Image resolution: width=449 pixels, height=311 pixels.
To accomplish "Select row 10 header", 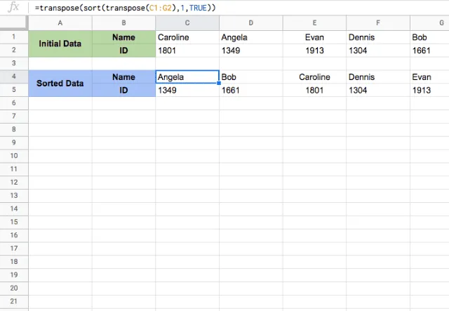I will [14, 156].
